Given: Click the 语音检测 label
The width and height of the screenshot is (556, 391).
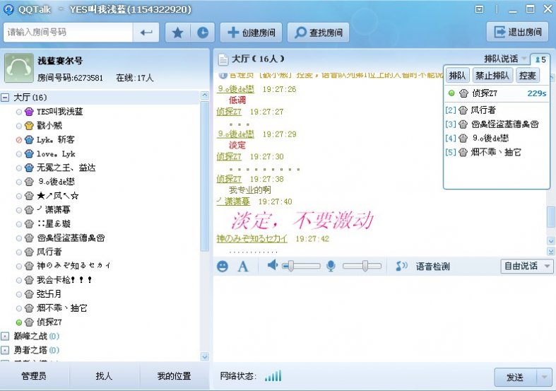Looking at the screenshot, I should (x=433, y=267).
